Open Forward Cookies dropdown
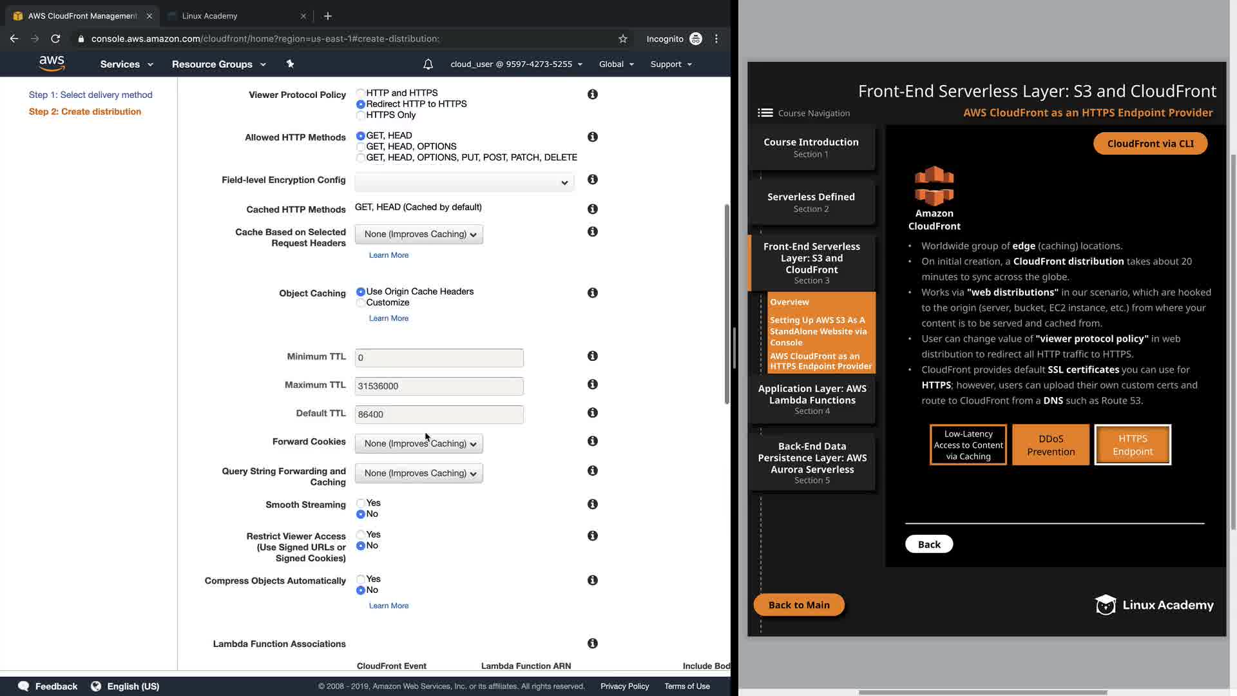The width and height of the screenshot is (1237, 696). point(419,443)
